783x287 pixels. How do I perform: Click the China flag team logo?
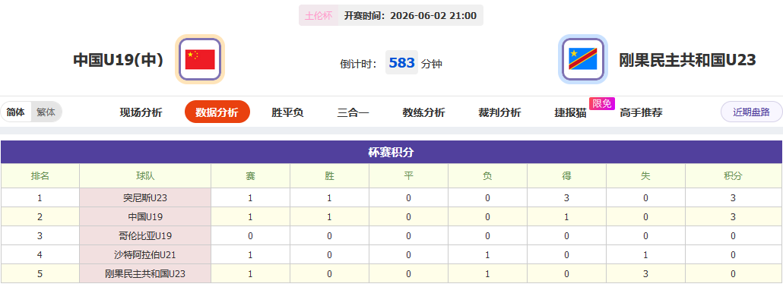[x=200, y=59]
